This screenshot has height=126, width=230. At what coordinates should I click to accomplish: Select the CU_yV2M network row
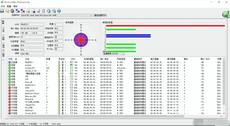[115, 108]
